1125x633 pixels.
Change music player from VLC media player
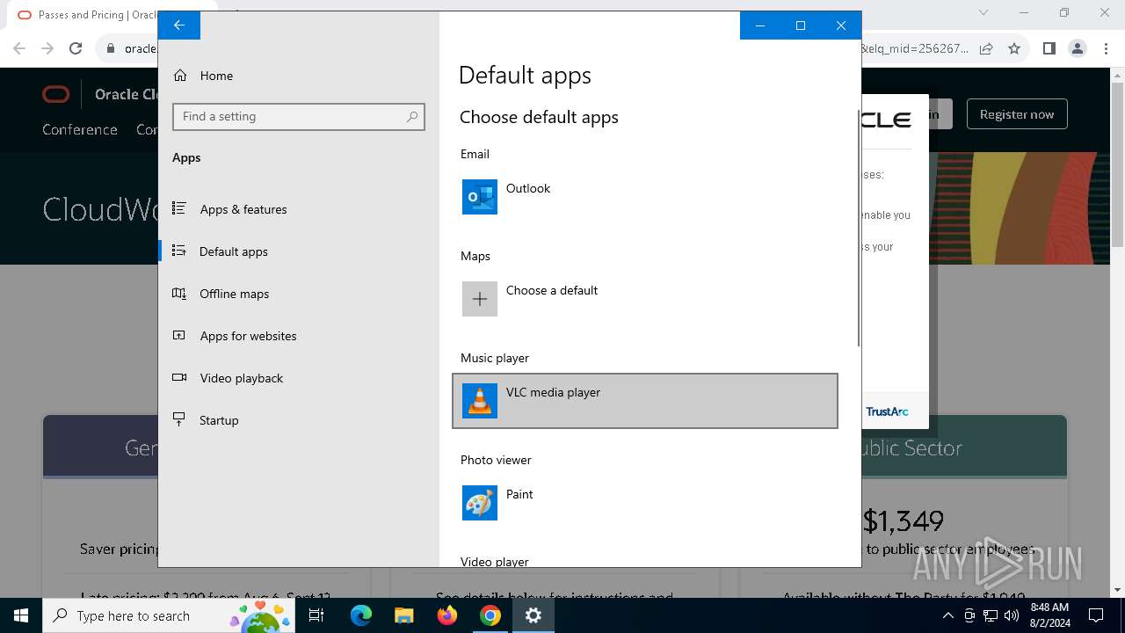(645, 401)
